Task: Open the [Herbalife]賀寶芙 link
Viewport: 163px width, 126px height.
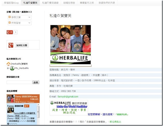Action: click(19, 64)
